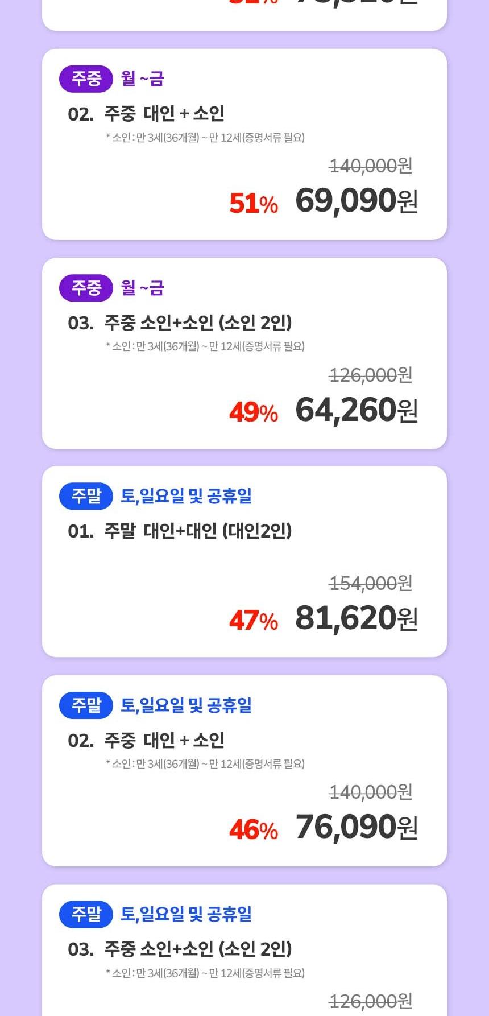Click the 월~금 label above the 69,090원 option

pyautogui.click(x=142, y=79)
